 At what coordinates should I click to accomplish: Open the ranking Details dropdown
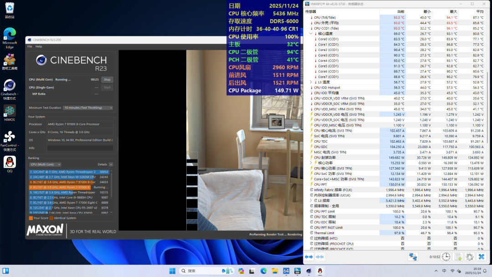(x=111, y=164)
